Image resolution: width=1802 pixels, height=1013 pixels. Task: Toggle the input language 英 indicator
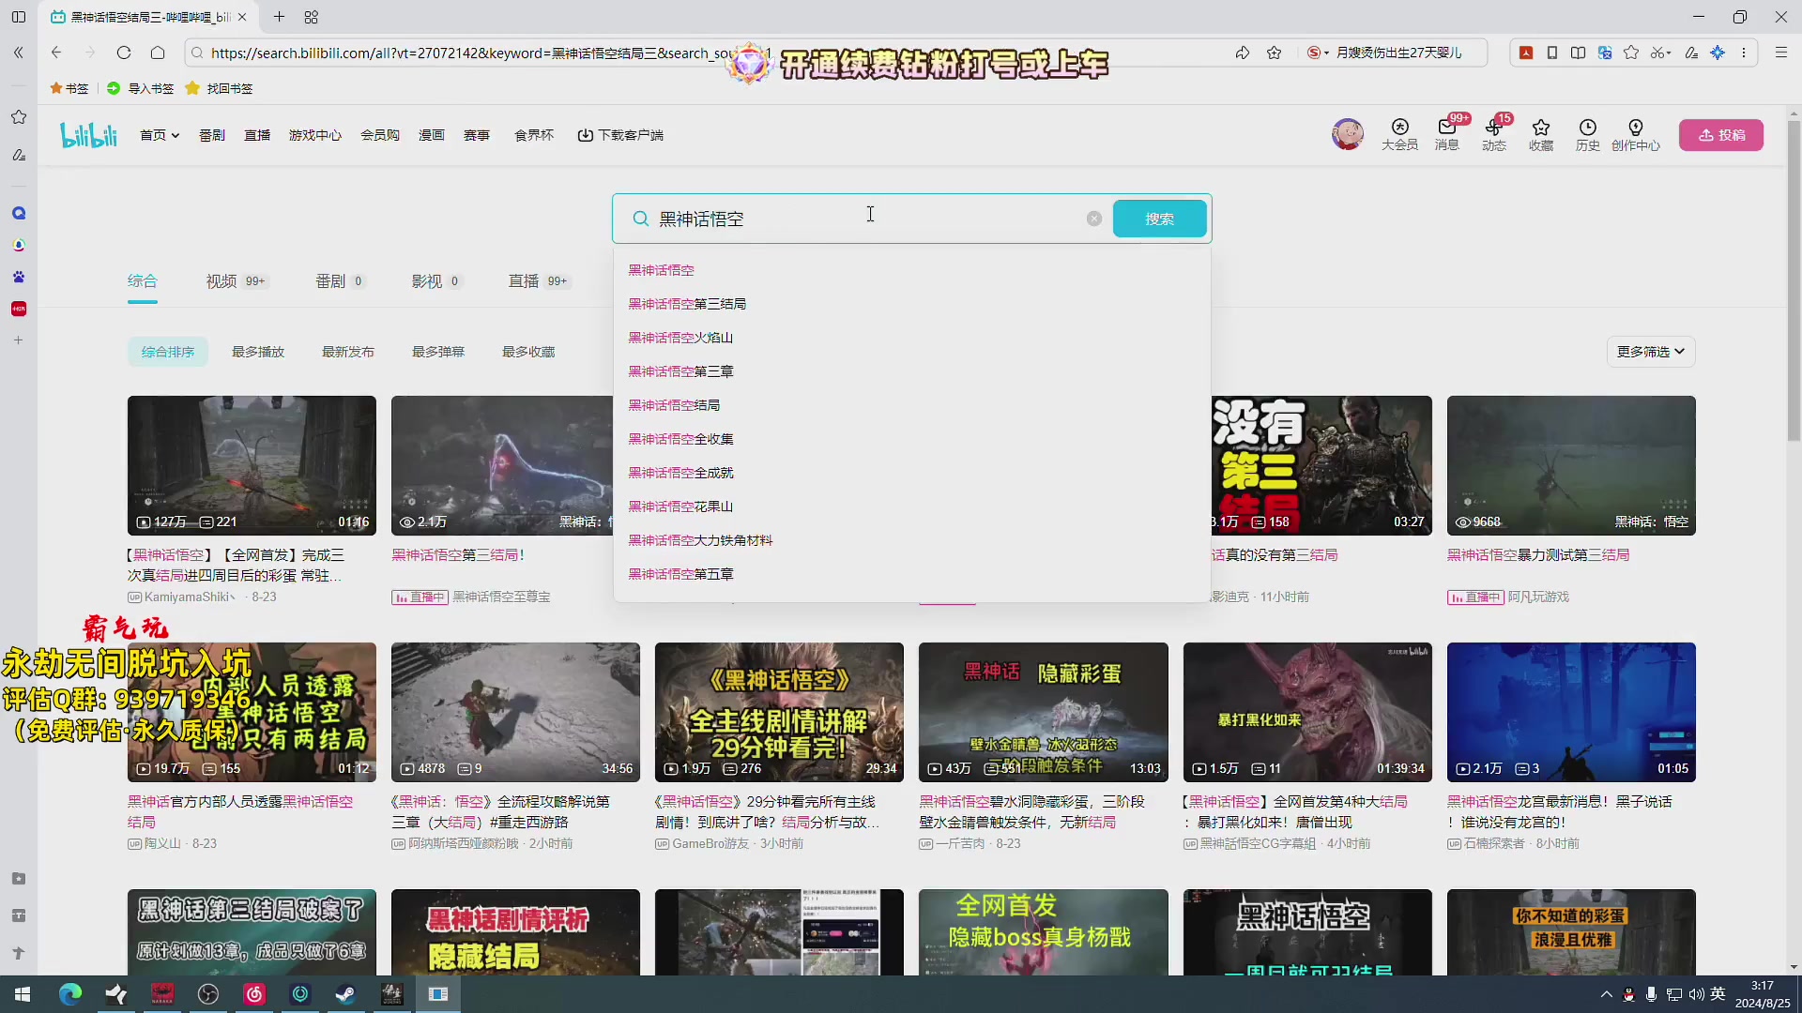coord(1718,994)
